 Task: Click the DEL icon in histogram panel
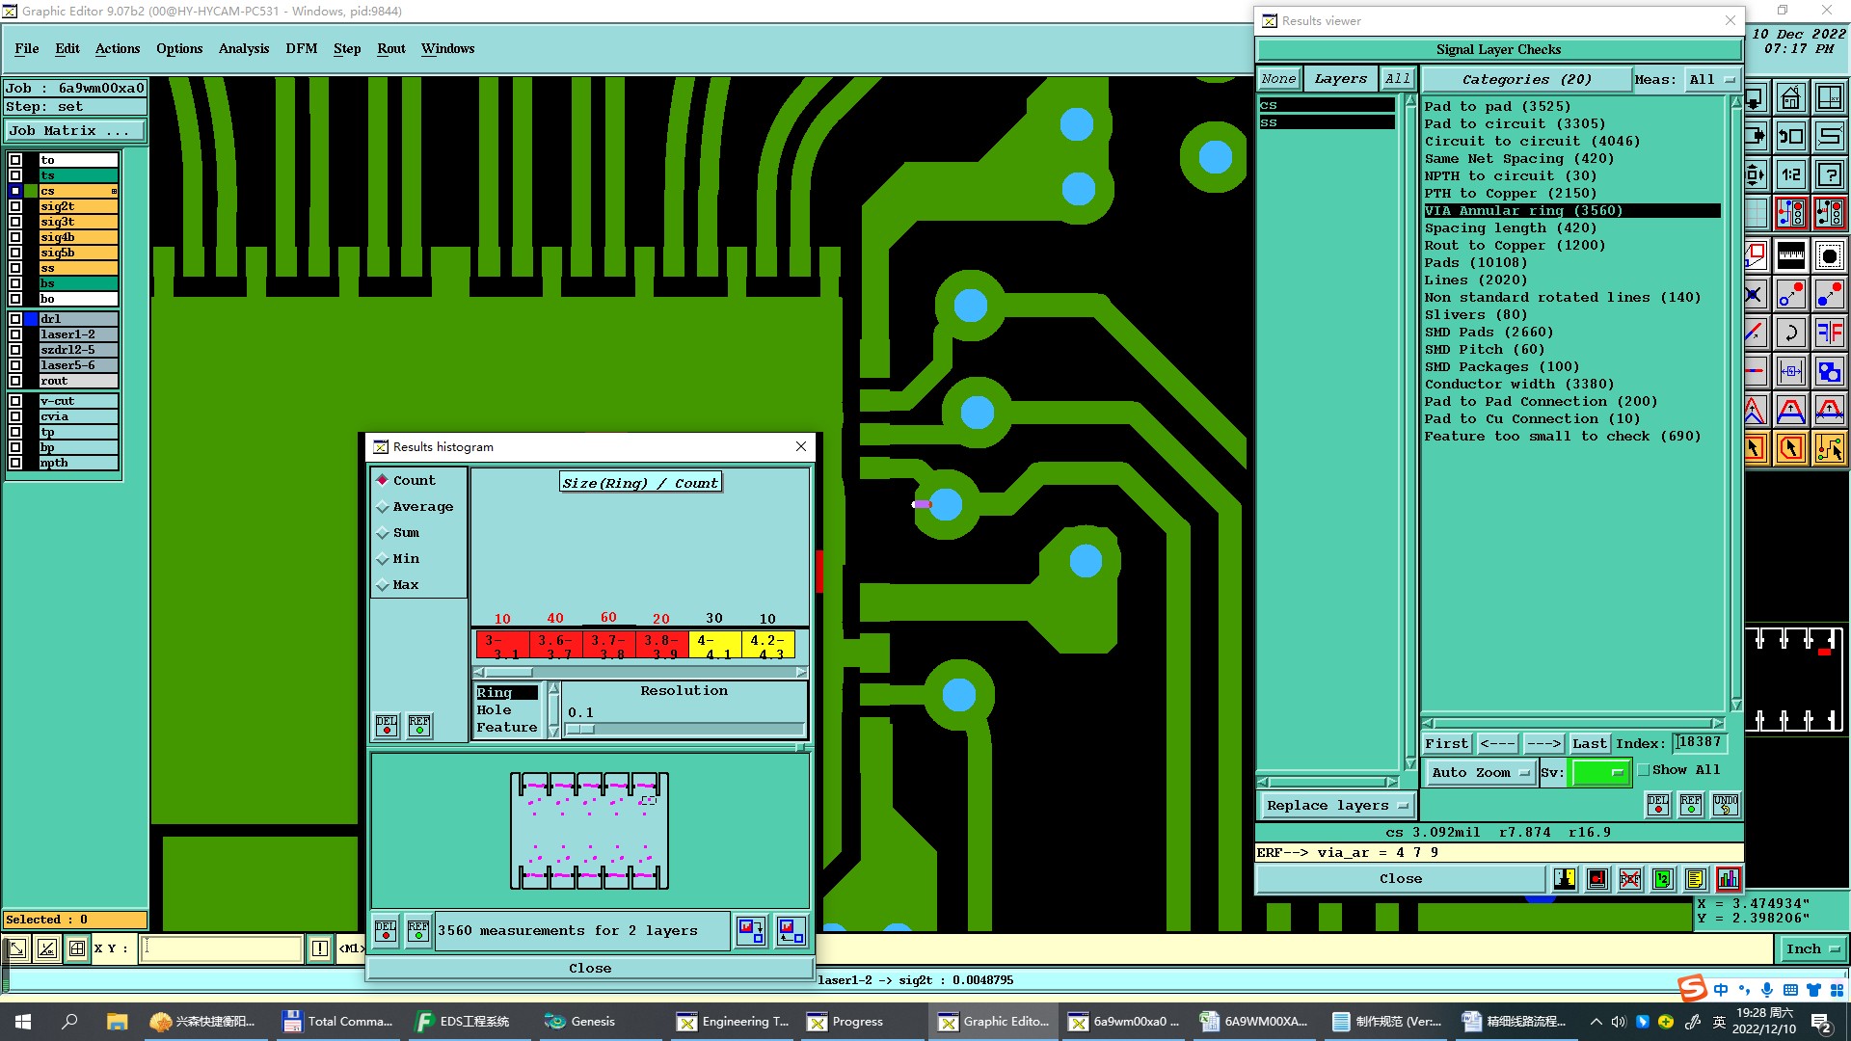387,725
